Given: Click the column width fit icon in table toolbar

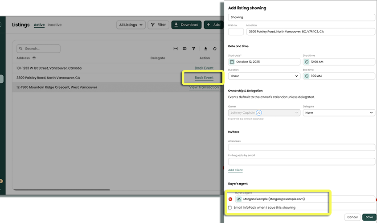Looking at the screenshot, I should 176,49.
